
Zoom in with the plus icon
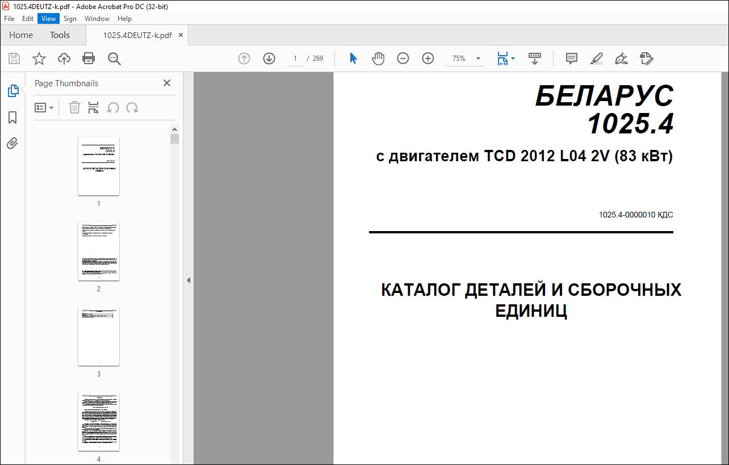[428, 58]
